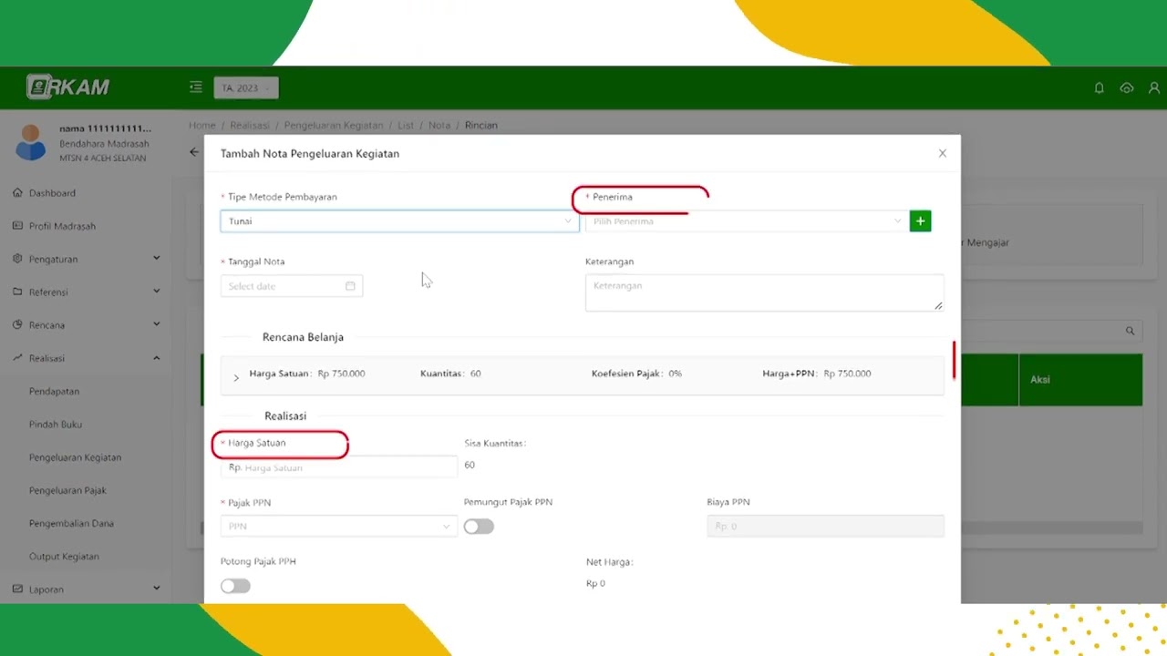
Task: Click the Koefesien Pajak 0% text
Action: point(636,374)
